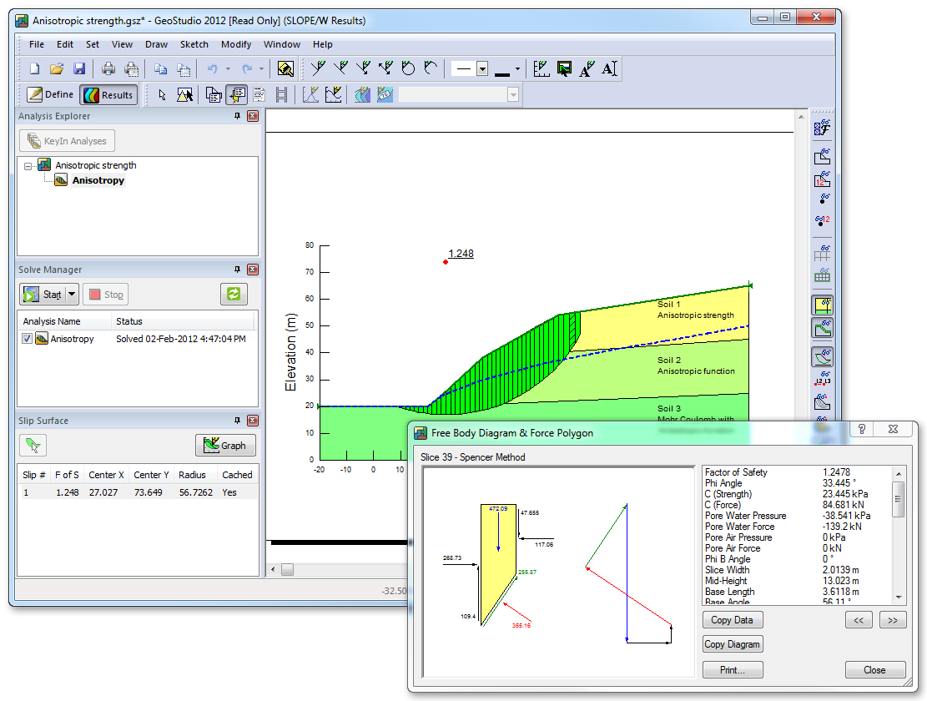Switch to Results view

[x=108, y=95]
